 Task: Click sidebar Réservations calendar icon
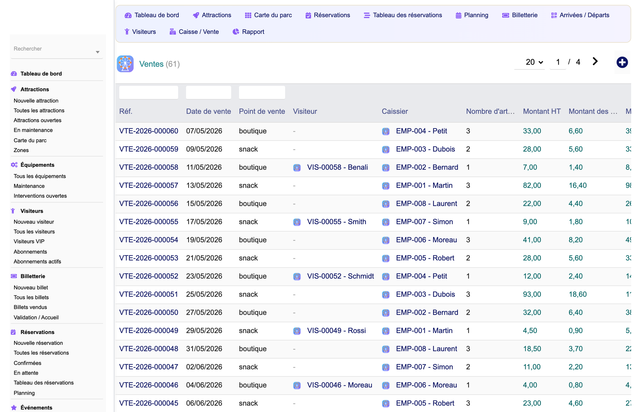click(x=13, y=332)
